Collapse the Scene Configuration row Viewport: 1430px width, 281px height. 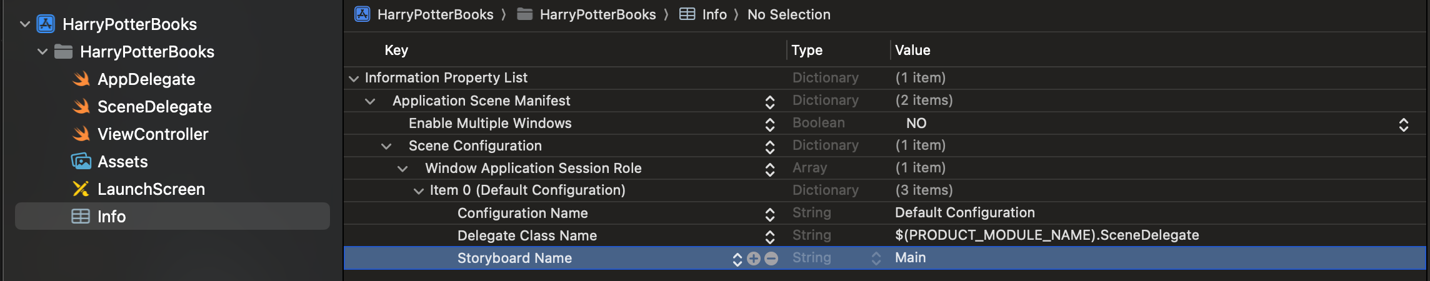point(386,145)
